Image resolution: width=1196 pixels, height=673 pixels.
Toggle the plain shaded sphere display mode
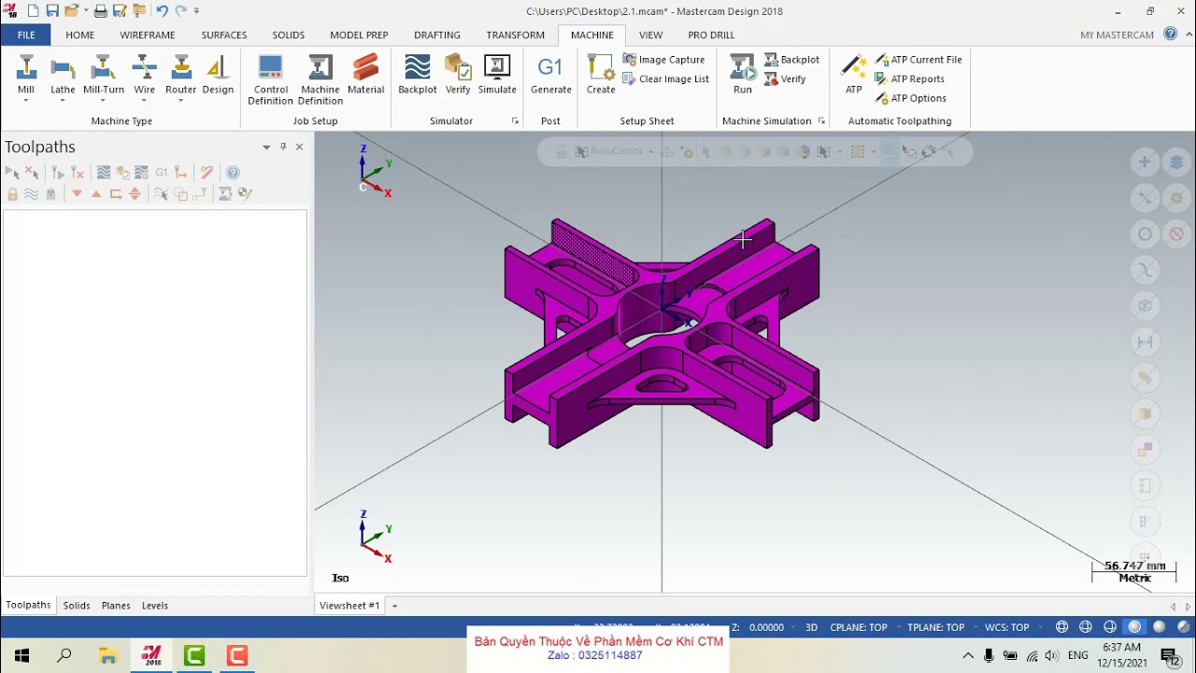click(x=1160, y=627)
